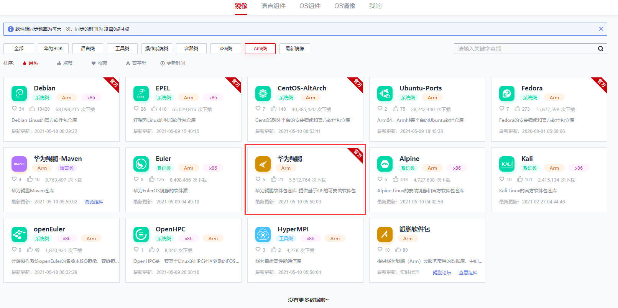The width and height of the screenshot is (618, 308).
Task: Filter by 语言类 category
Action: click(88, 49)
